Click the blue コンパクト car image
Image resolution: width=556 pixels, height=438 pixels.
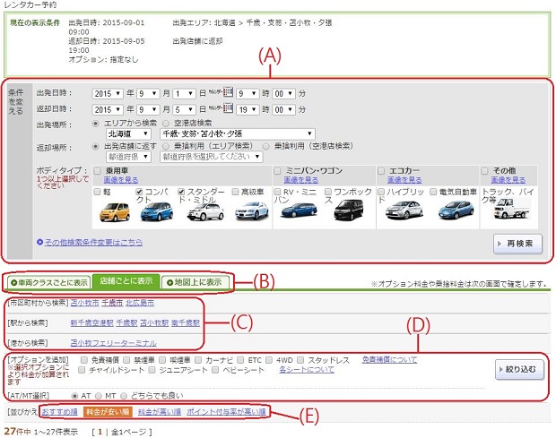coord(157,211)
